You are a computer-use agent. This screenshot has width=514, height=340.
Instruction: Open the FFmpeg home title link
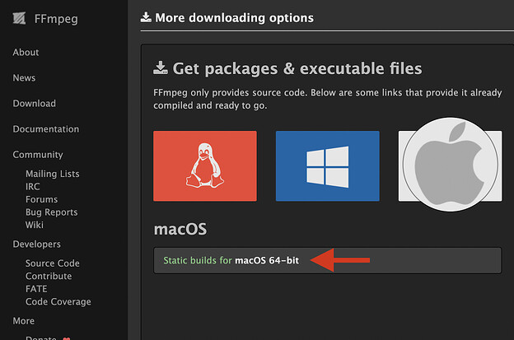pos(56,19)
